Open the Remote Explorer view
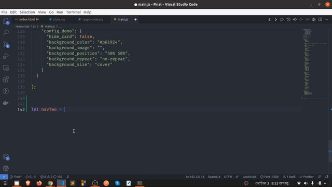Viewport: 332px width, 187px height. coord(6,68)
